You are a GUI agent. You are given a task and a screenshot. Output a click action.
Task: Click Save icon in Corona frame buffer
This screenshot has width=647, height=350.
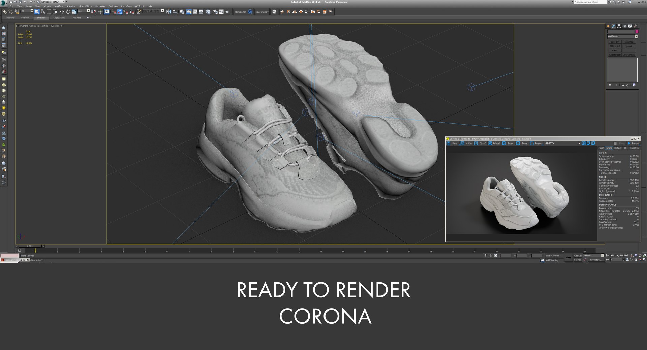coord(449,144)
